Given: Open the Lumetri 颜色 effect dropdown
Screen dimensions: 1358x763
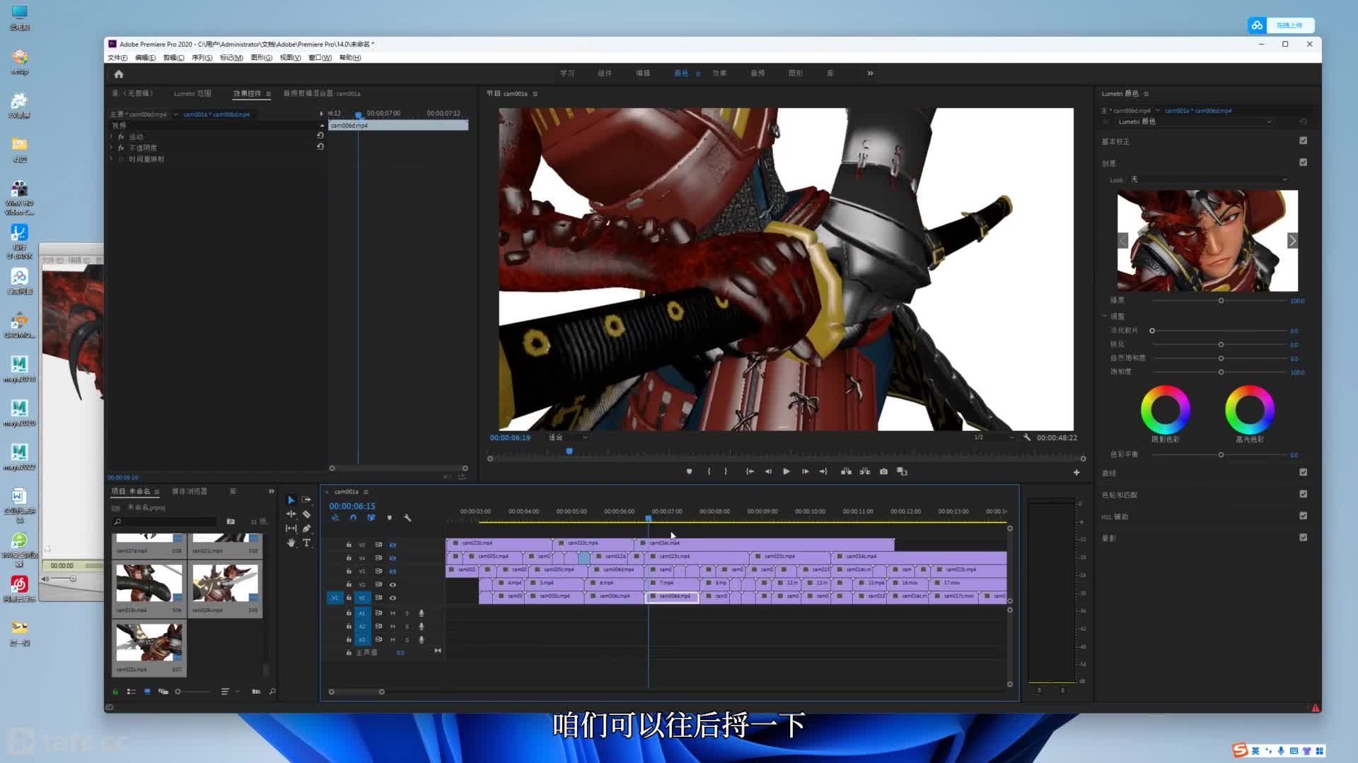Looking at the screenshot, I should coord(1194,122).
